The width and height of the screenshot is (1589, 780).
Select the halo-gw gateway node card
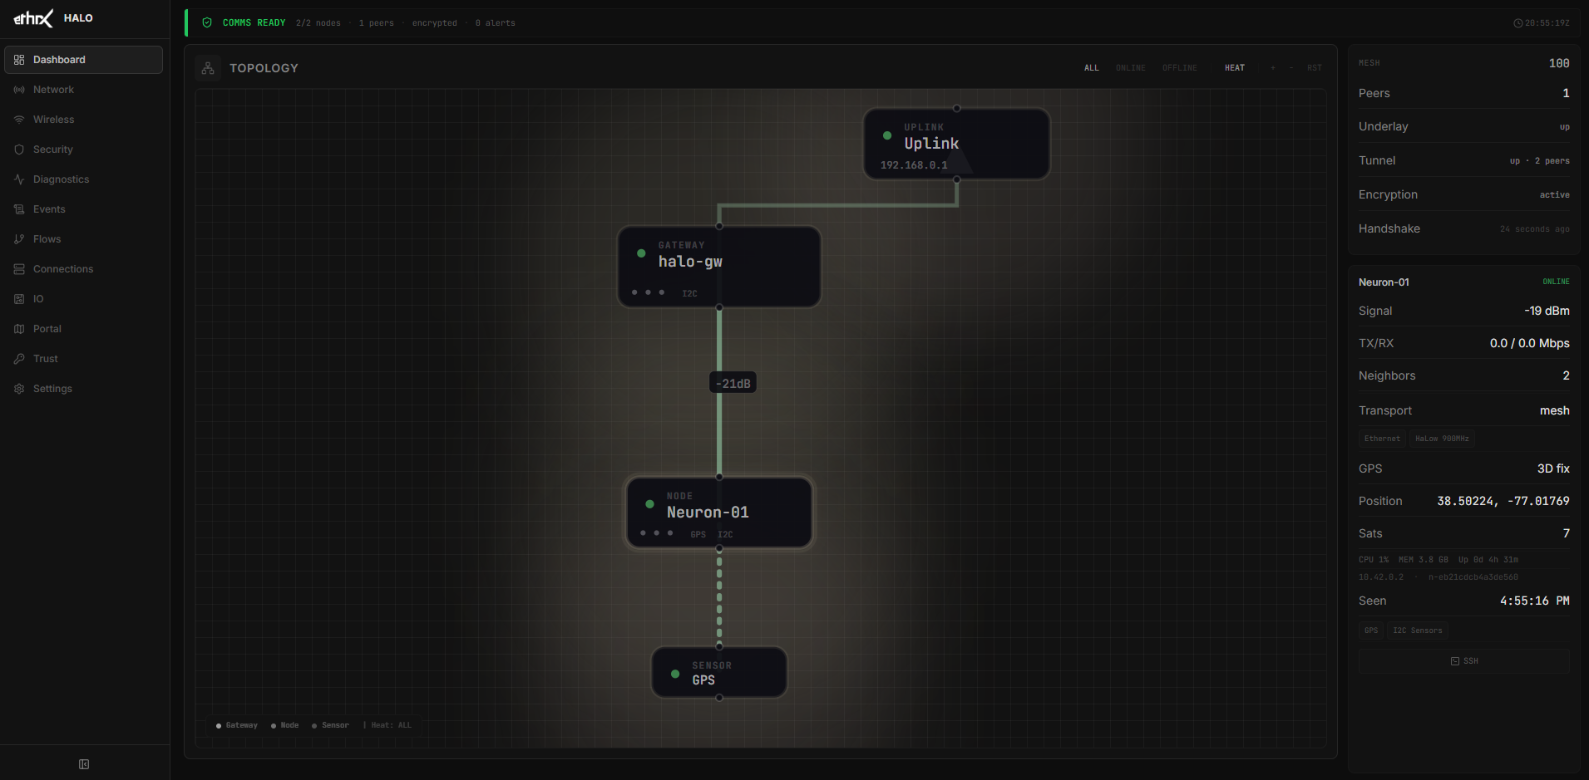click(x=719, y=267)
